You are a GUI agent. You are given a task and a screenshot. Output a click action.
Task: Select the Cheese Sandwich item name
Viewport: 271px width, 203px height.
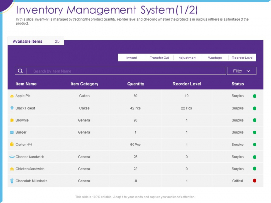[x=30, y=157]
